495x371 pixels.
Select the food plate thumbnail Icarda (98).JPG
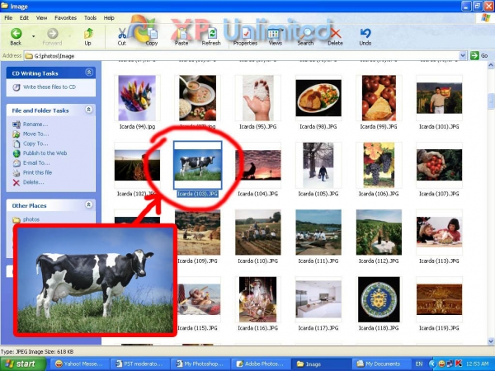pos(318,98)
